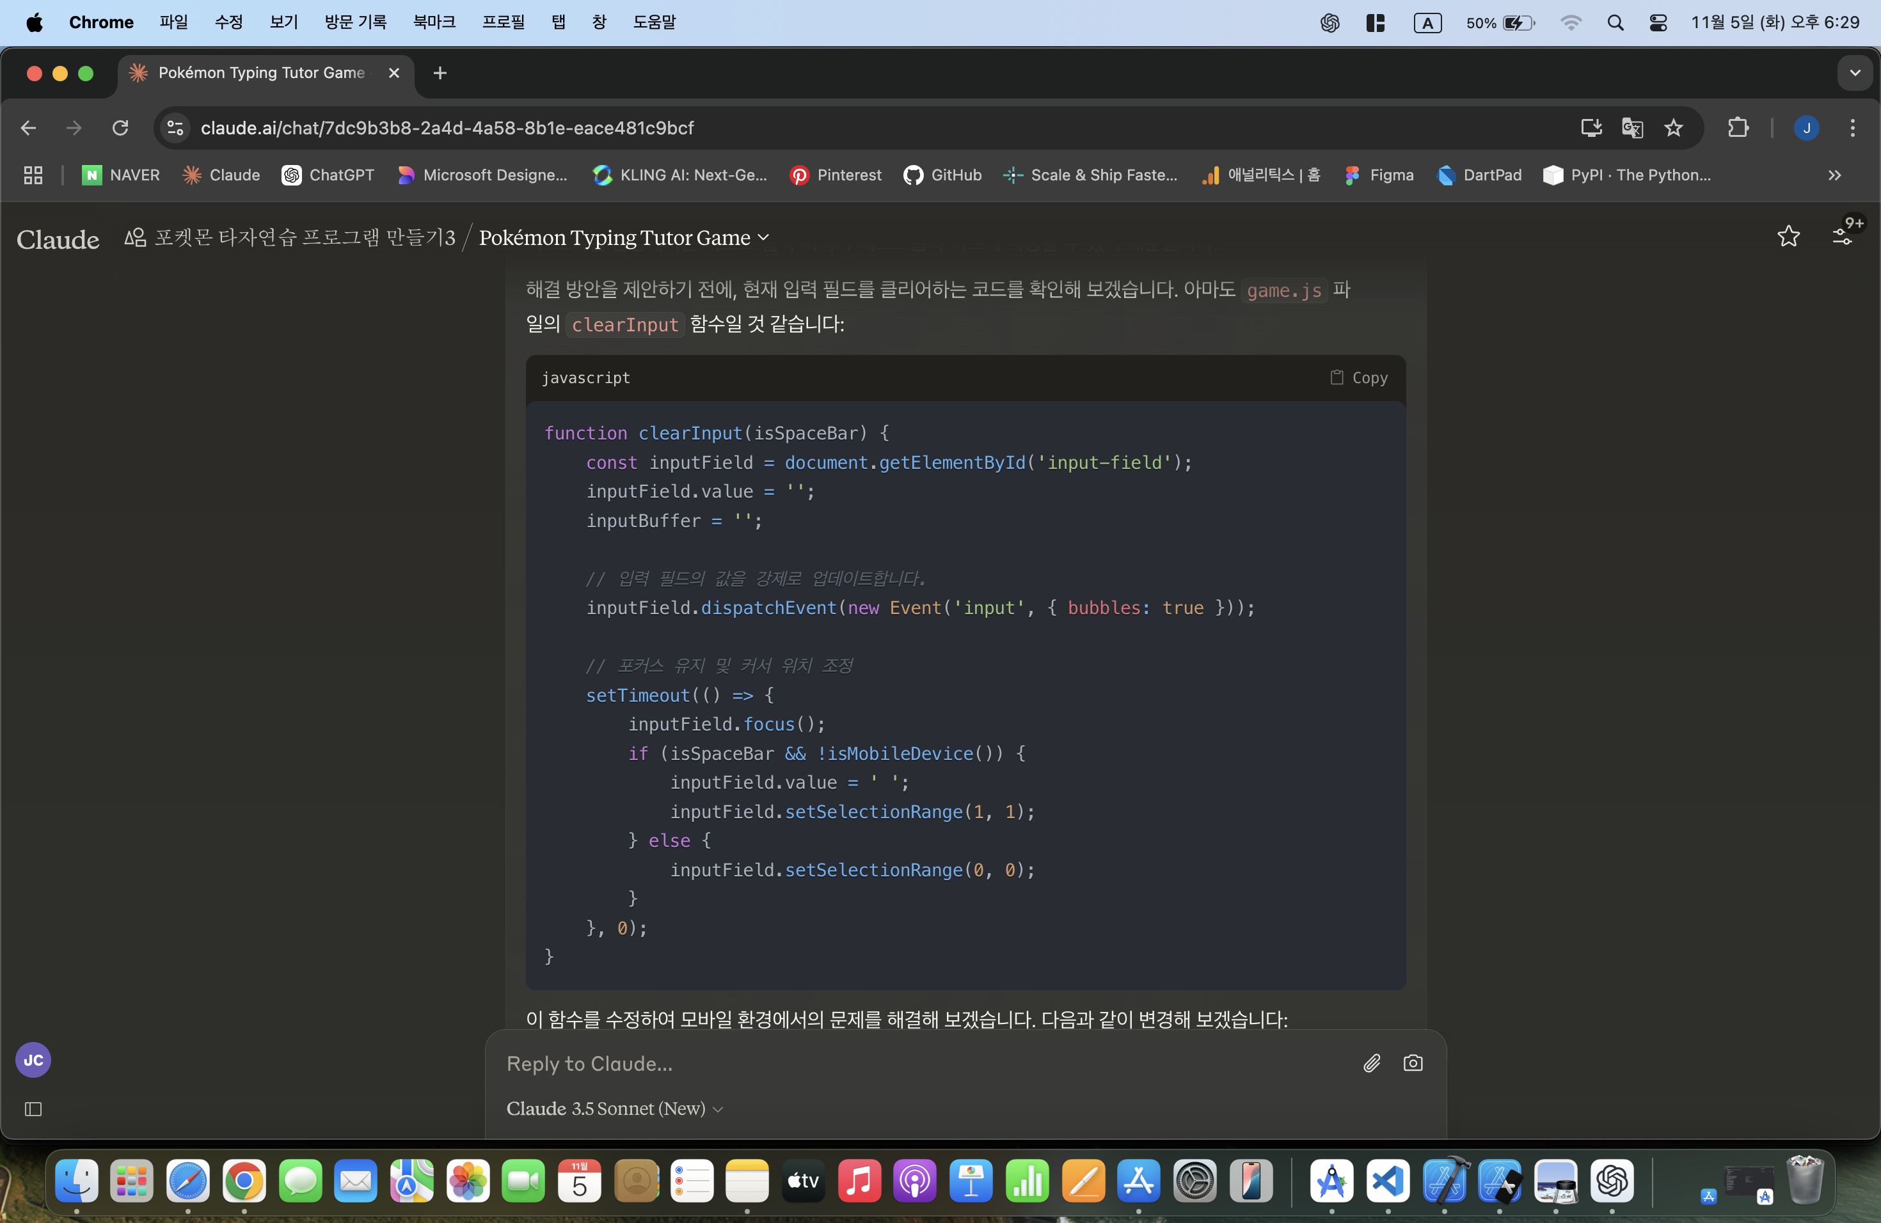This screenshot has width=1881, height=1223.
Task: Open Trash in the Dock
Action: pyautogui.click(x=1805, y=1179)
